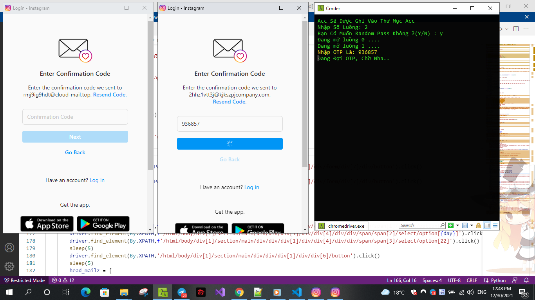This screenshot has height=300, width=535.
Task: Click the split editor icon in VS Code
Action: point(516,29)
